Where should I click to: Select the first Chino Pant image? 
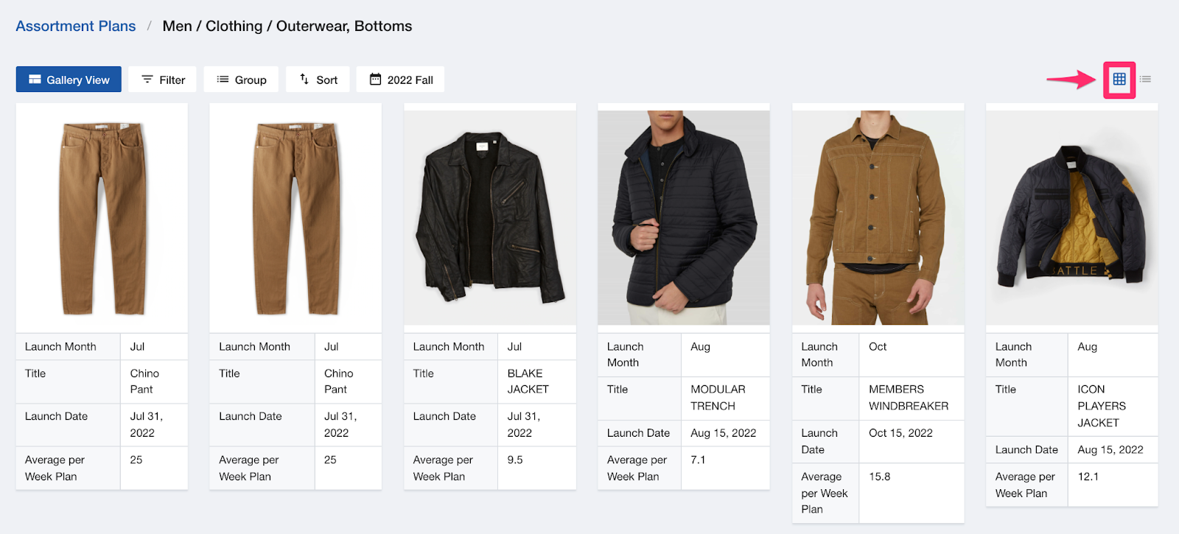[x=102, y=218]
